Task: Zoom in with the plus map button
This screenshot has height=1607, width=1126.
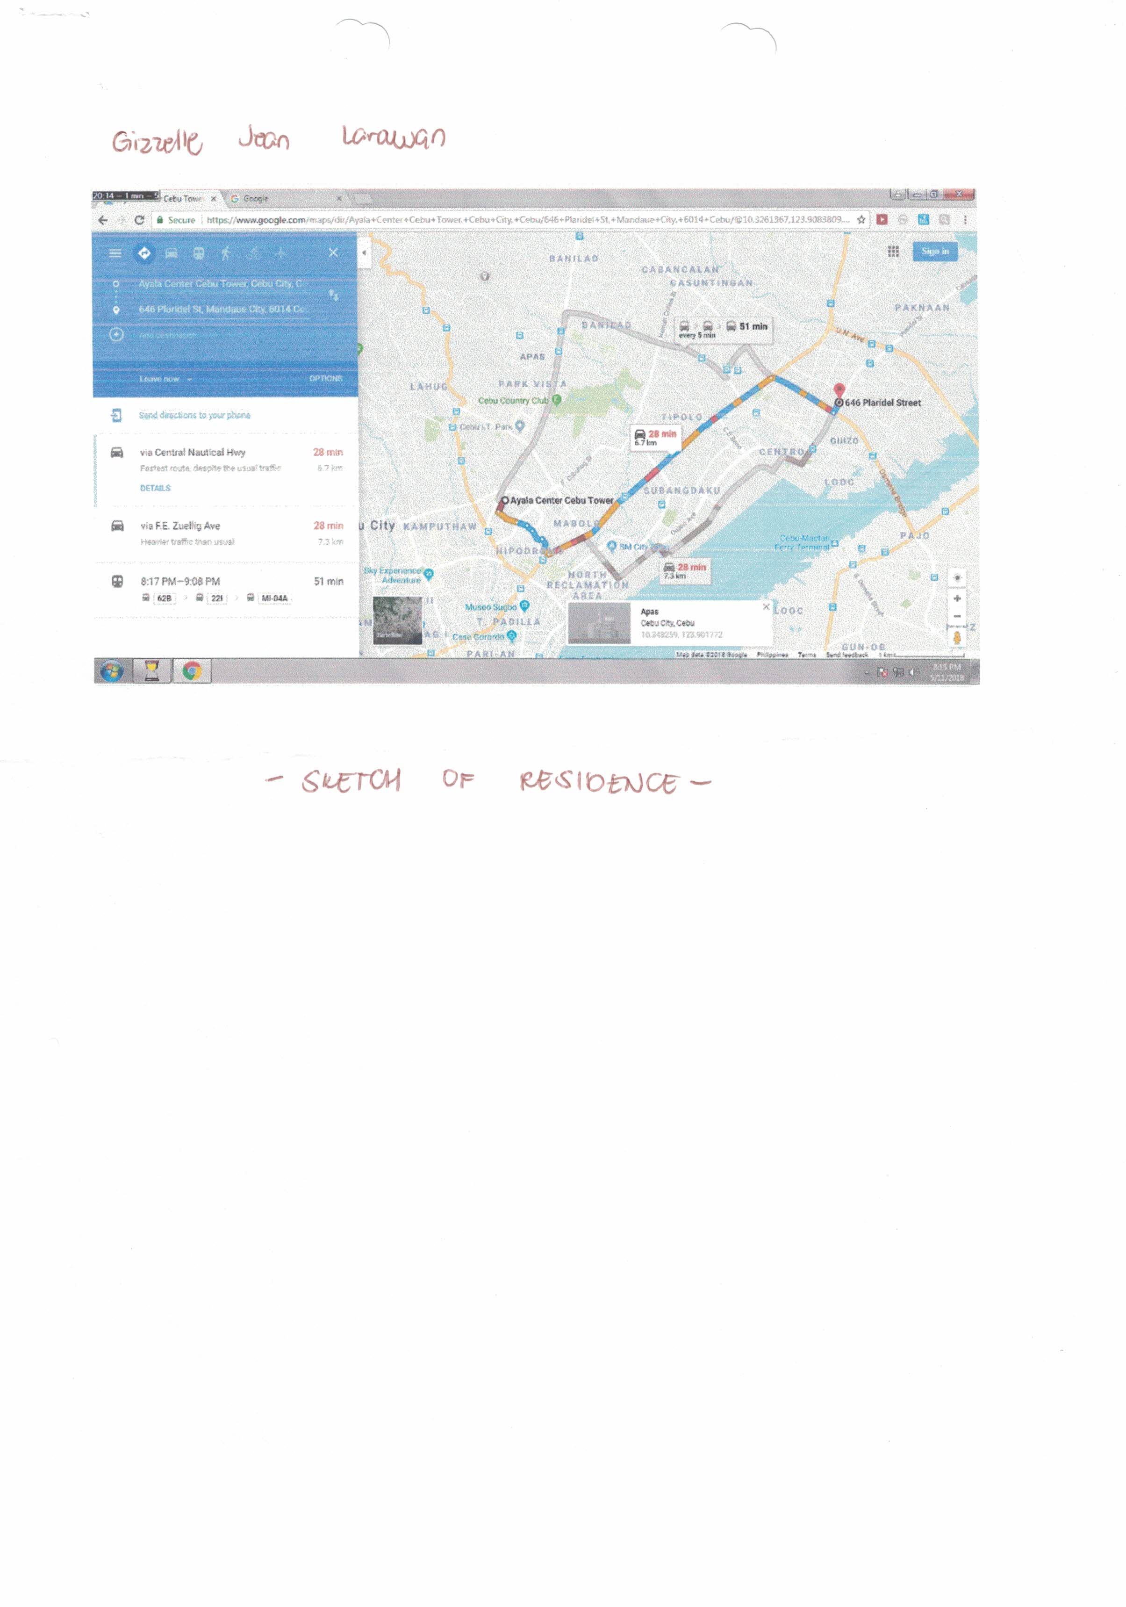Action: (x=957, y=598)
